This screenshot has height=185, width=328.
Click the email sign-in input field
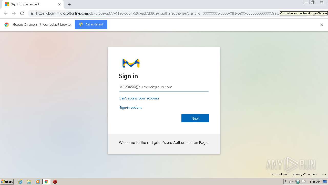(164, 87)
